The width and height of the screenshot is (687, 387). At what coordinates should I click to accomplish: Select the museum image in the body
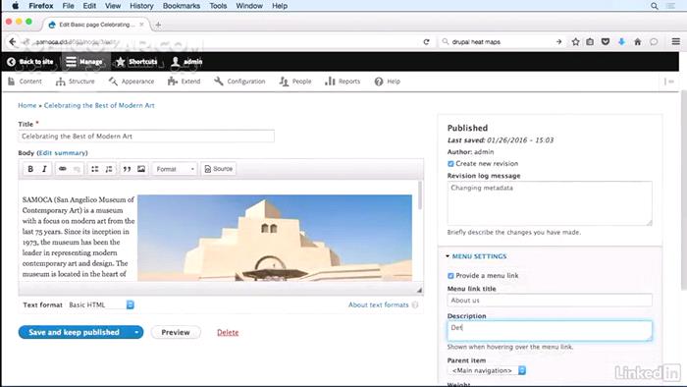(275, 238)
